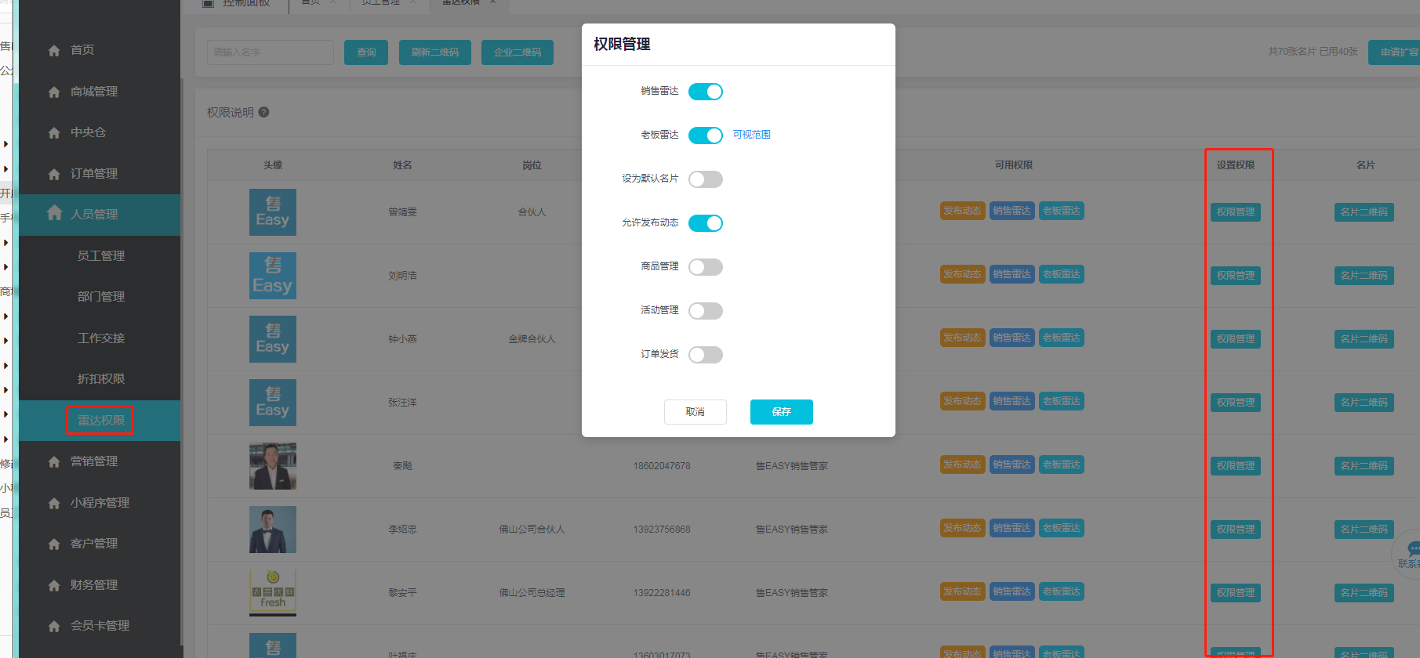Click the portrait avatar in the 18602047678 row
The height and width of the screenshot is (658, 1420).
[x=273, y=466]
